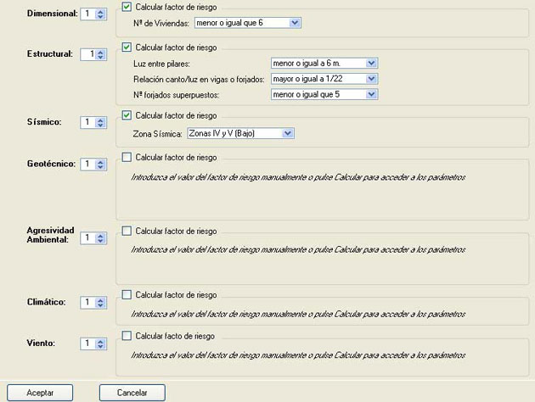The height and width of the screenshot is (402, 535).
Task: Expand the Luz entre pilares dropdown
Action: point(371,63)
